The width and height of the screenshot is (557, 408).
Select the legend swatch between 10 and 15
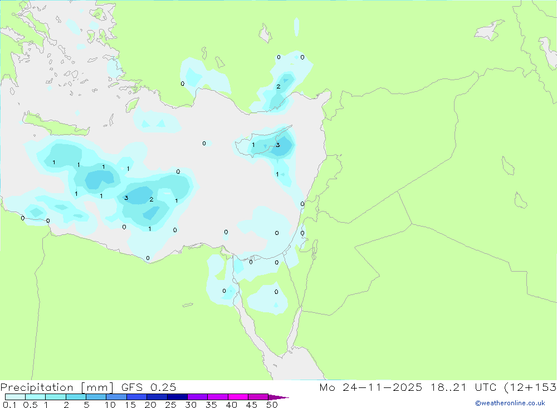click(x=116, y=397)
